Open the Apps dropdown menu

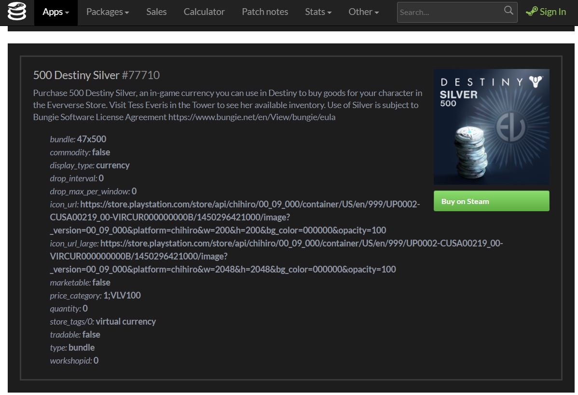click(55, 12)
